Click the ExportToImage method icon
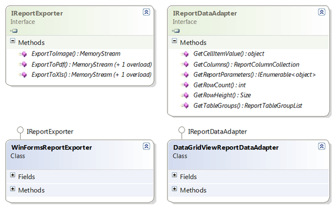The height and width of the screenshot is (208, 335). 23,54
